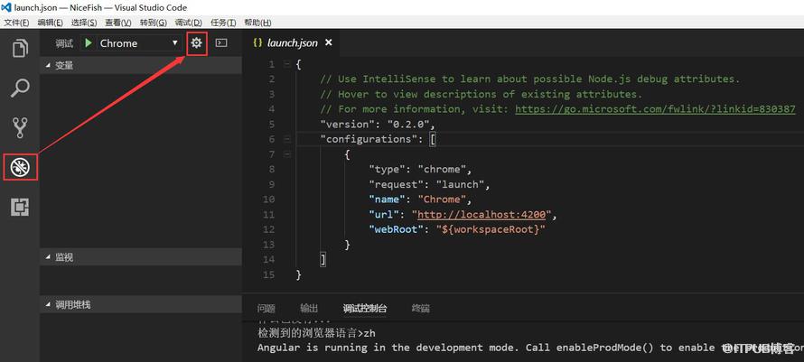Open the Source Control branch icon
This screenshot has height=362, width=804.
[20, 127]
